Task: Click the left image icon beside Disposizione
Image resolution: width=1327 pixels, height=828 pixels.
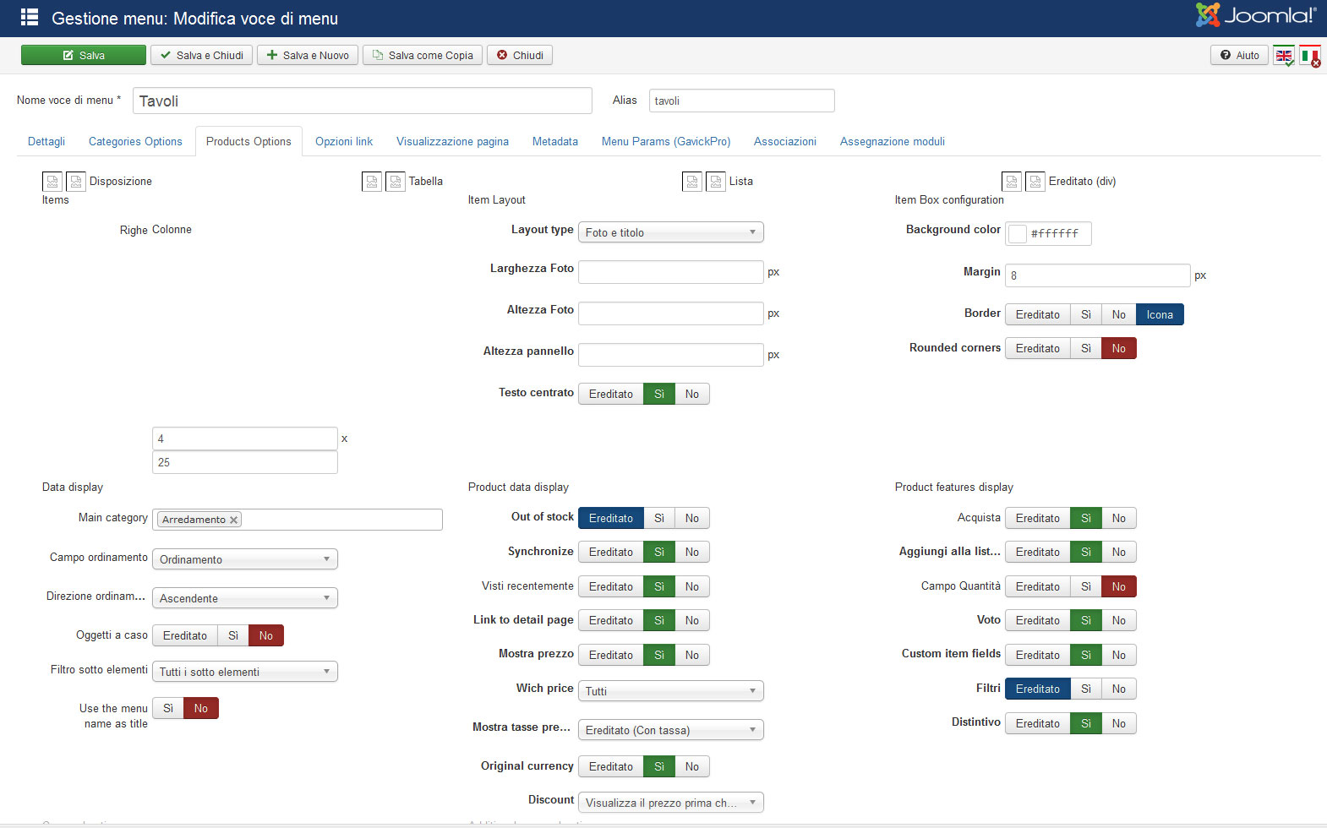Action: click(52, 182)
